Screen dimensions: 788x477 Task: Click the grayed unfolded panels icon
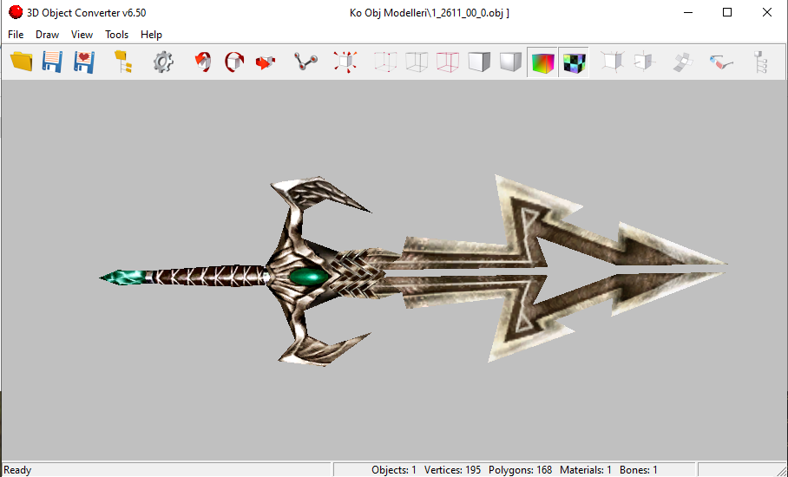coord(683,62)
